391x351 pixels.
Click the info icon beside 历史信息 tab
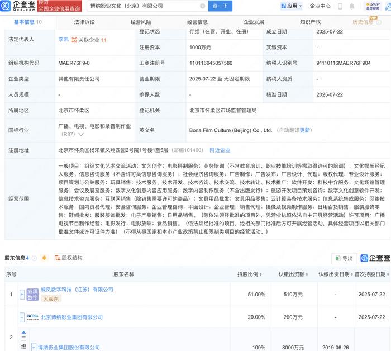pos(379,22)
